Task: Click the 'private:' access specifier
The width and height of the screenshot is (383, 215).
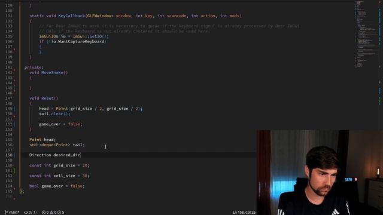Action: 34,67
